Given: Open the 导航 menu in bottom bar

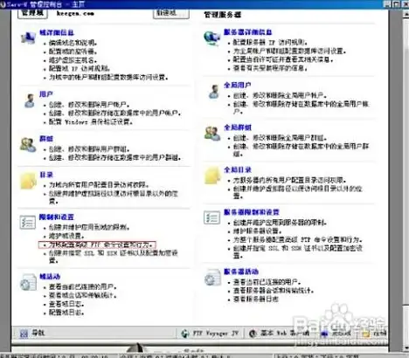Looking at the screenshot, I should pos(32,333).
